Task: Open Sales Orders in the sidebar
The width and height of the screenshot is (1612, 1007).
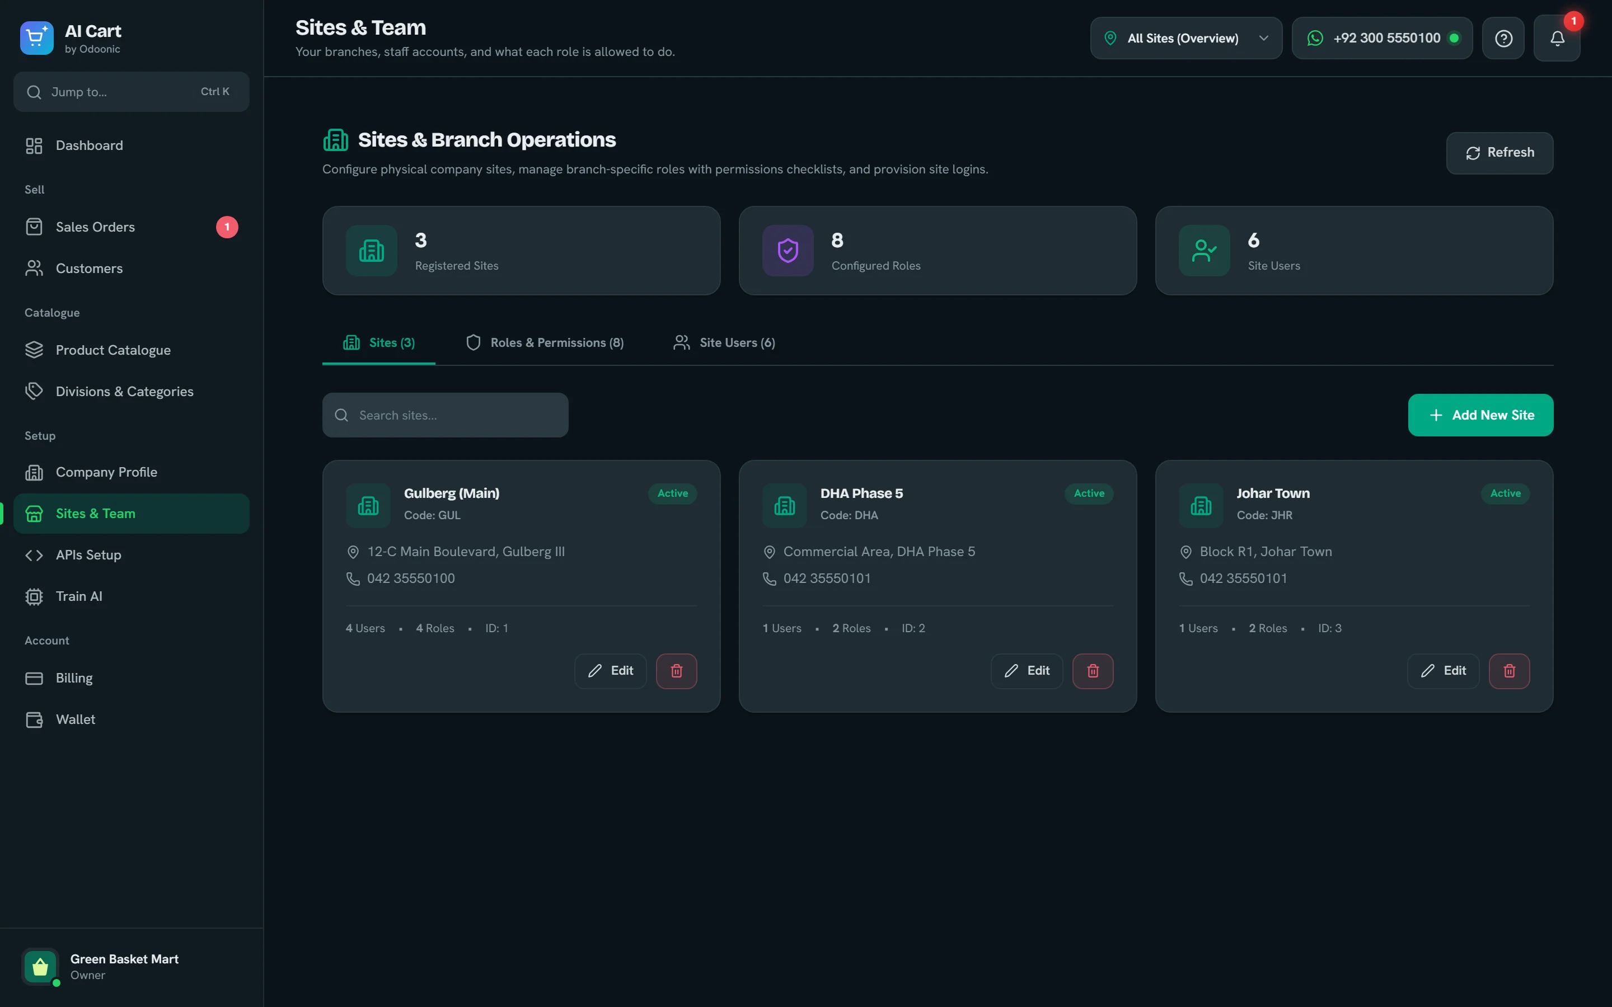Action: [x=131, y=227]
